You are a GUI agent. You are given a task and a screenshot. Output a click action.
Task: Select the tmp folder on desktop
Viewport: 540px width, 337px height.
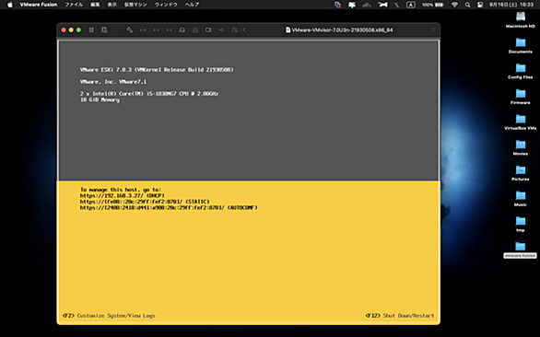point(521,224)
